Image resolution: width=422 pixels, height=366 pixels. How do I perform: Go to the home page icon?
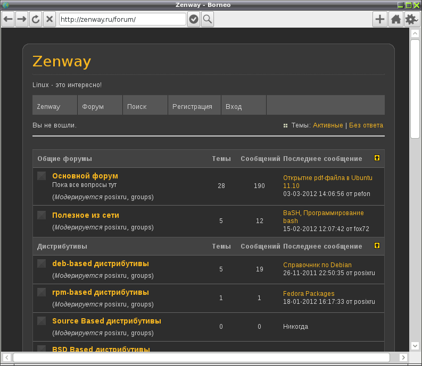click(396, 19)
